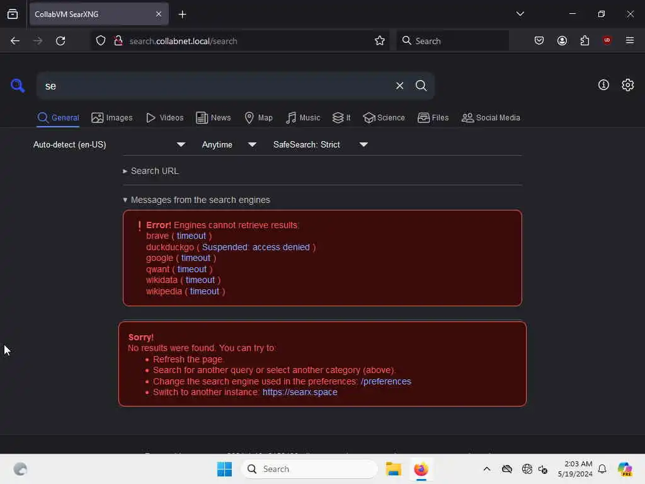Show hidden tray icons chevron
The height and width of the screenshot is (484, 645).
487,469
